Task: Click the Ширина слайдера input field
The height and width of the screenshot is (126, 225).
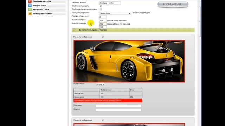Action: (x=103, y=24)
